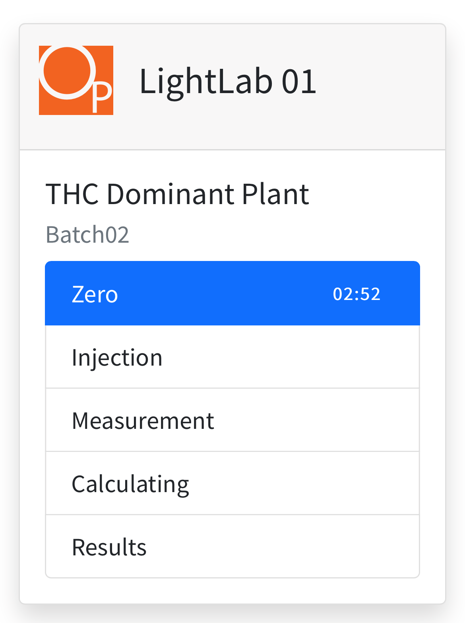Click the 02:52 countdown timer
Screen dimensions: 465x623
click(x=356, y=294)
